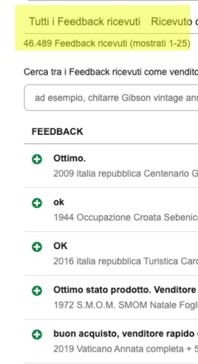This screenshot has height=364, width=198.
Task: Open the 1972 S.M.O.M. SMOM Natale item
Action: [126, 305]
